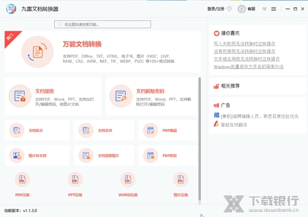This screenshot has height=217, width=308.
Task: Open link Windows批量修改文件名的简单办法
Action: (x=248, y=67)
